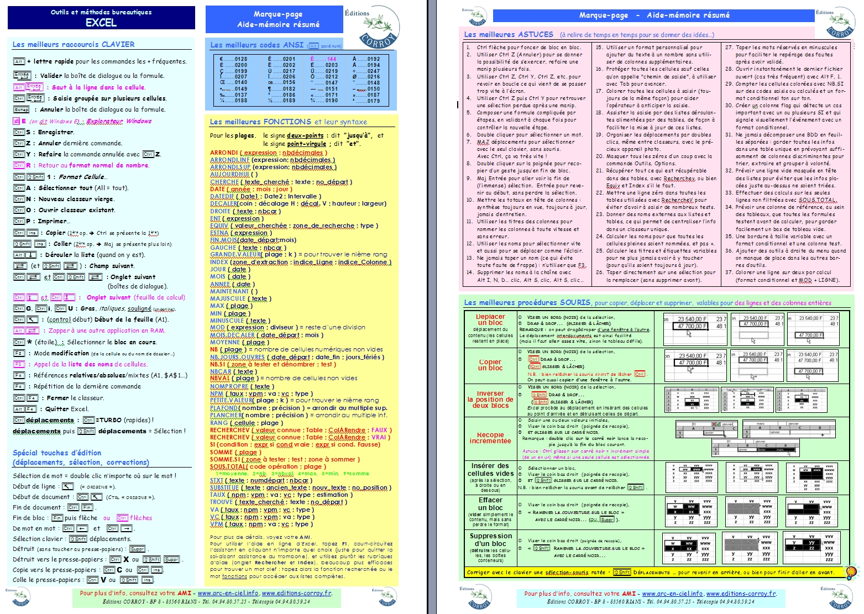
Task: Click the Shift key icon in the yellow 'Corriger avec le clavier' bar
Action: (x=621, y=573)
